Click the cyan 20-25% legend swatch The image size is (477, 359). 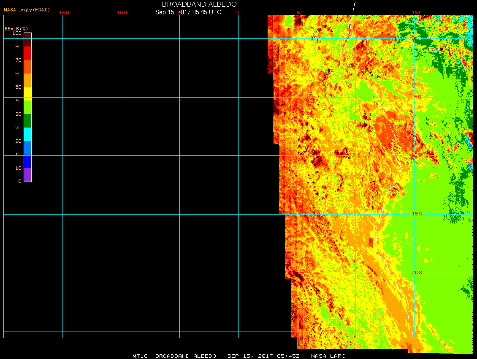(27, 134)
